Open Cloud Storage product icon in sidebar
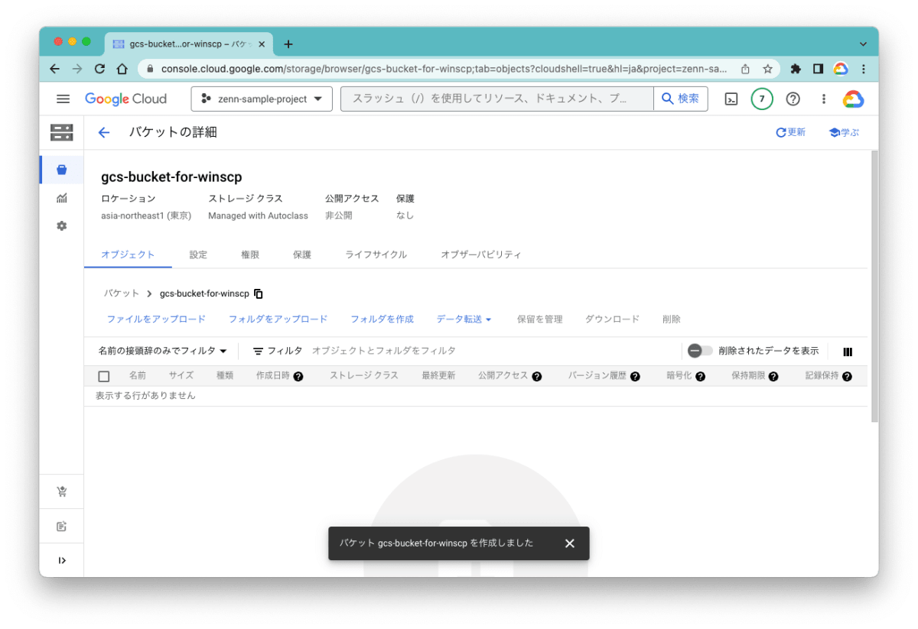918x629 pixels. click(62, 132)
